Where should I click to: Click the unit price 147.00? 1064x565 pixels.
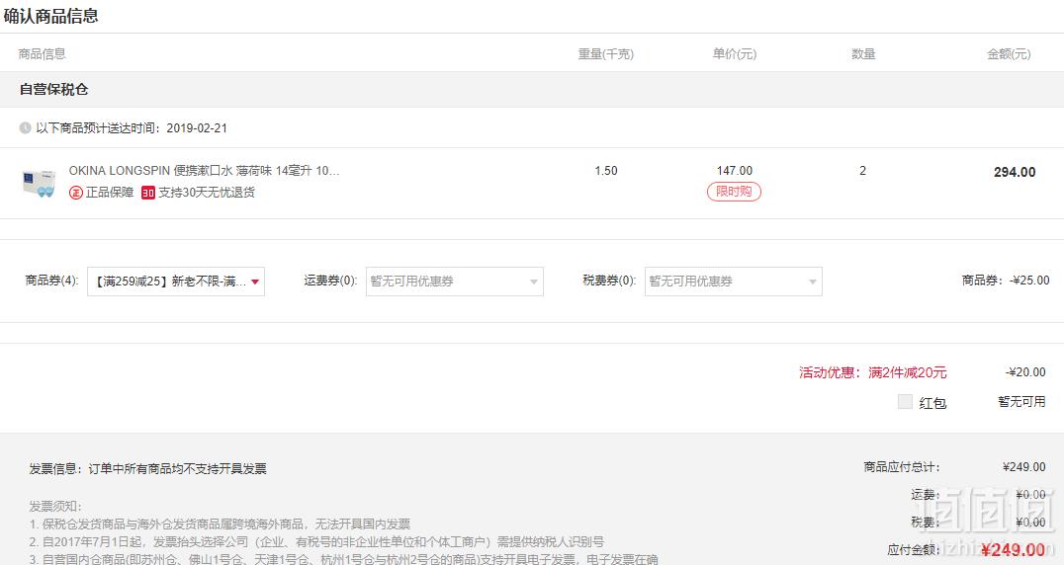734,171
